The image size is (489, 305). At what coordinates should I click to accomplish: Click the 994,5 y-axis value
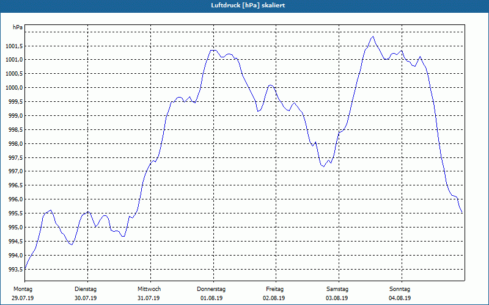pyautogui.click(x=16, y=242)
